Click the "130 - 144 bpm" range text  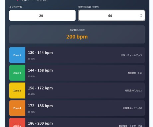click(40, 52)
